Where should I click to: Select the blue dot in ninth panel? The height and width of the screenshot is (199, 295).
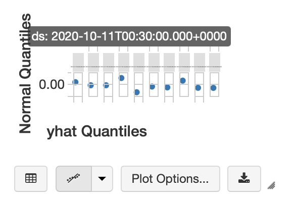(198, 88)
